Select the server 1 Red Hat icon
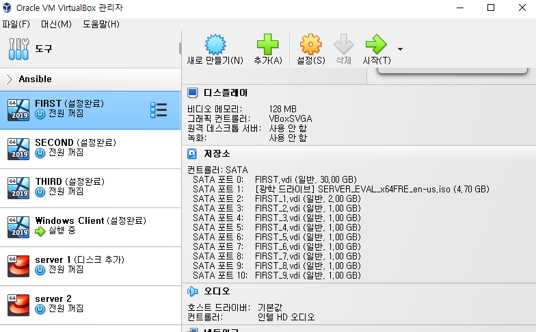 coord(18,266)
